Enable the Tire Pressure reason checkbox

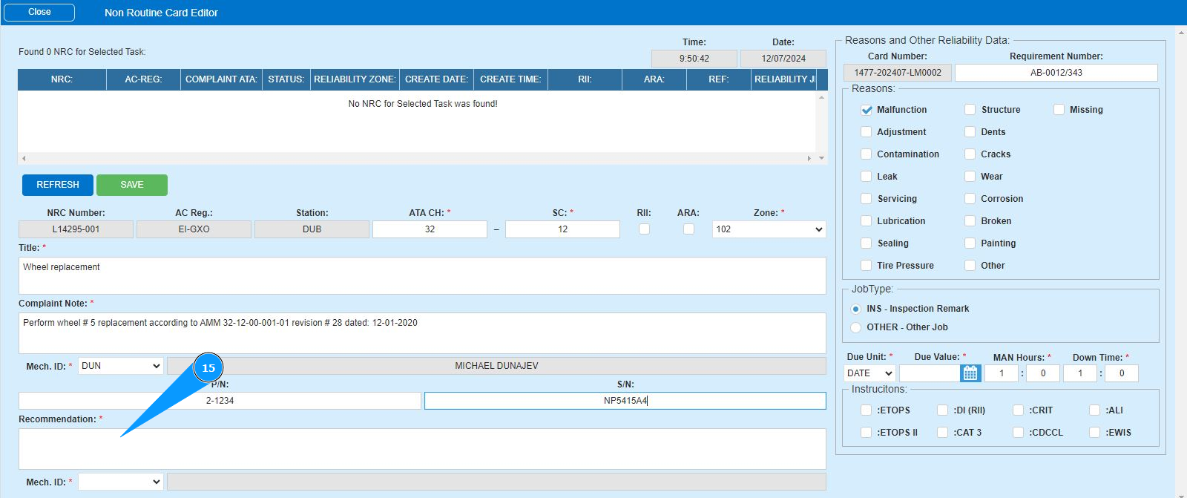[866, 266]
